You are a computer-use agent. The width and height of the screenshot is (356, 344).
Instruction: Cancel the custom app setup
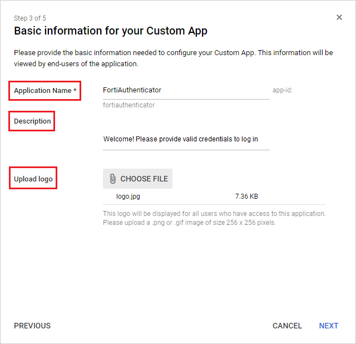287,326
